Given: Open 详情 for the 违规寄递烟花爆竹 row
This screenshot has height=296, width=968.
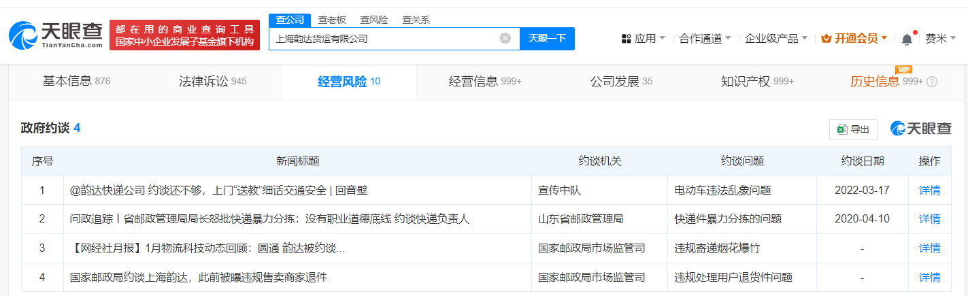Looking at the screenshot, I should (929, 248).
